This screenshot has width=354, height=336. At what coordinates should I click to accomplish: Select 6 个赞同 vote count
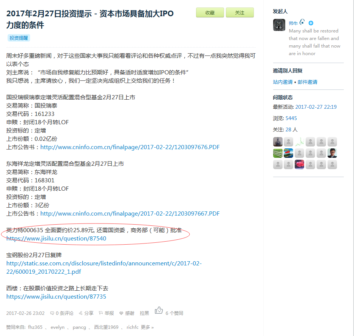pyautogui.click(x=174, y=313)
